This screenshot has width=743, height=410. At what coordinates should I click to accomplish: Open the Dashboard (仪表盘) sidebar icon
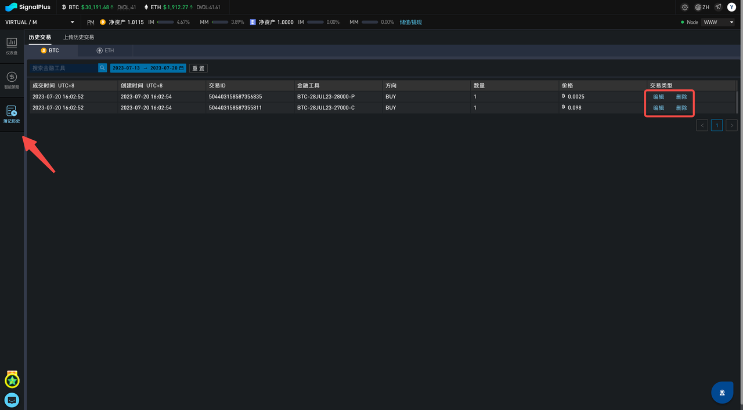(12, 45)
